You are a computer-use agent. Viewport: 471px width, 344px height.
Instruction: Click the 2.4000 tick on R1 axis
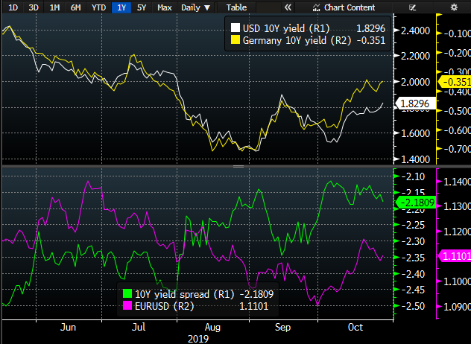click(x=415, y=31)
